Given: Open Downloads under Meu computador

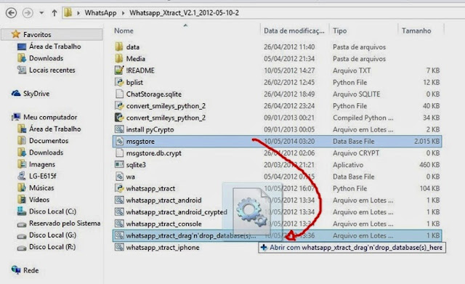Looking at the screenshot, I should (46, 153).
